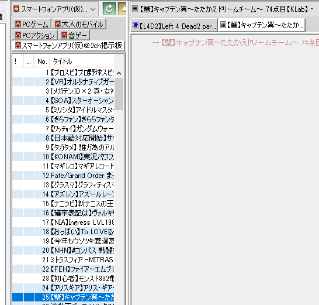
Task: Select the スマートフォンアプリ(仮)@2ch掲示板 tab
Action: [x=68, y=45]
